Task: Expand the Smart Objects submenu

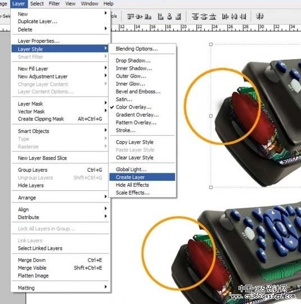Action: 60,131
